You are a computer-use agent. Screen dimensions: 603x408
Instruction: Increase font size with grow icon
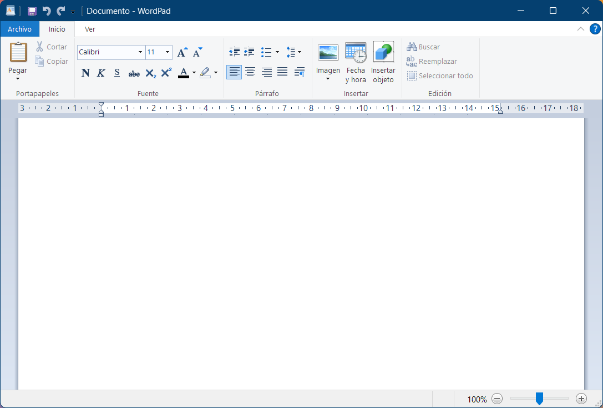pyautogui.click(x=182, y=53)
